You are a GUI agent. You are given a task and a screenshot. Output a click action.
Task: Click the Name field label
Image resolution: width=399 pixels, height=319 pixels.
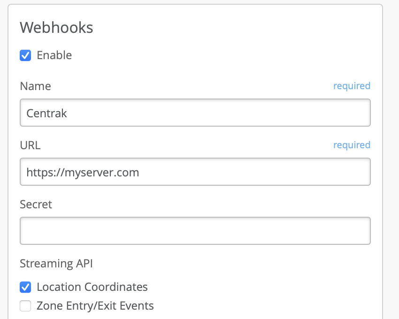35,86
